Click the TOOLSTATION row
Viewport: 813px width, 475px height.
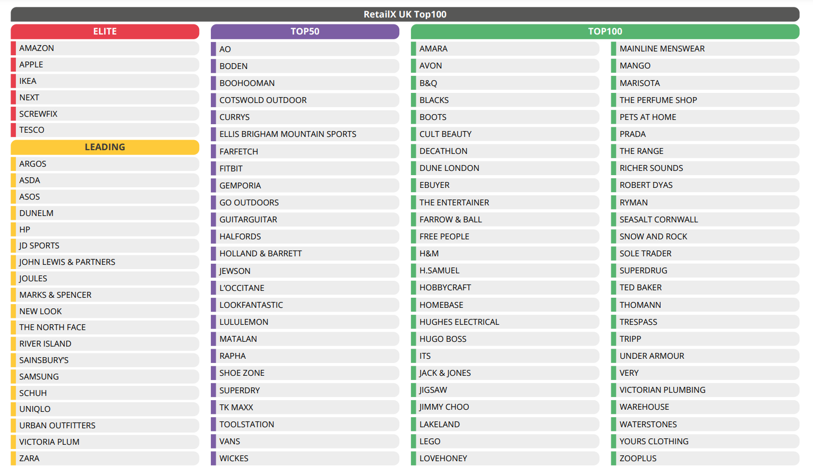tap(247, 425)
